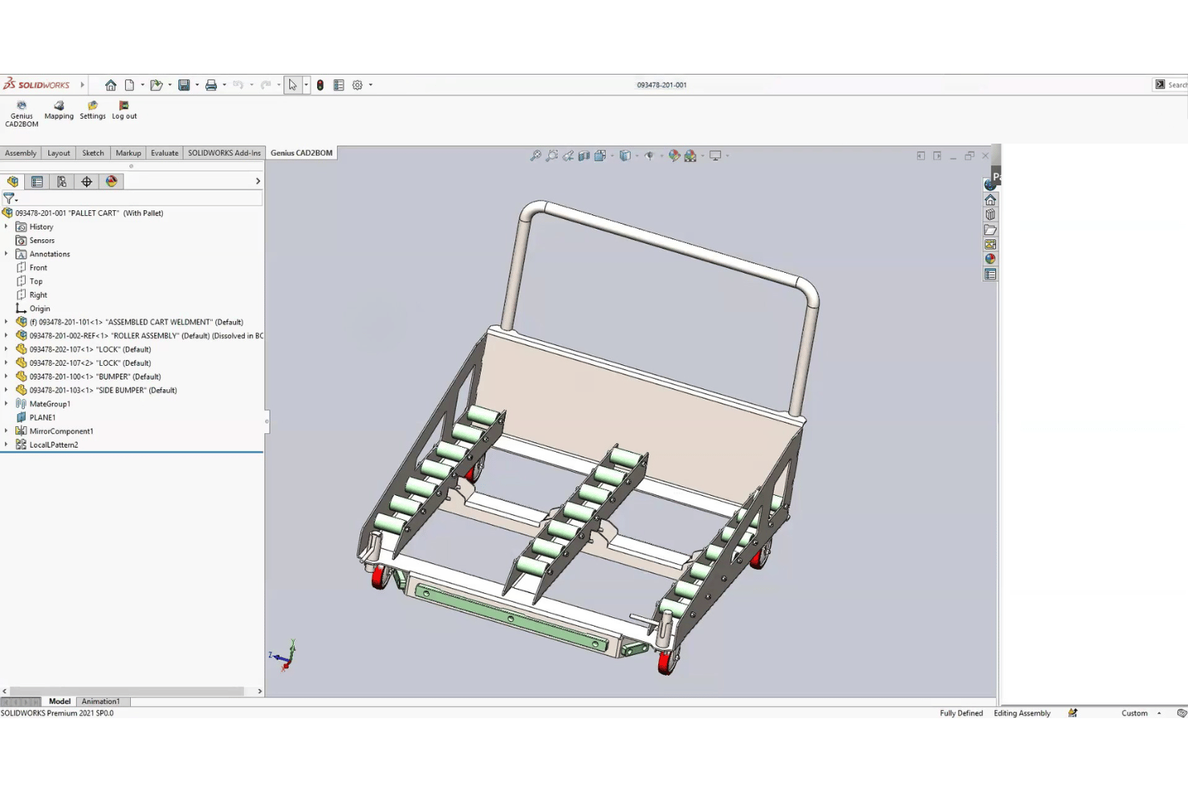Switch to the Evaluate ribbon tab
Viewport: 1188px width, 792px height.
pyautogui.click(x=165, y=153)
